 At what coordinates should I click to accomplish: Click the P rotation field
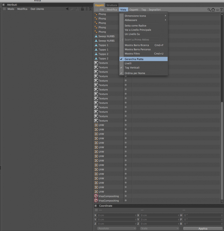203,219
